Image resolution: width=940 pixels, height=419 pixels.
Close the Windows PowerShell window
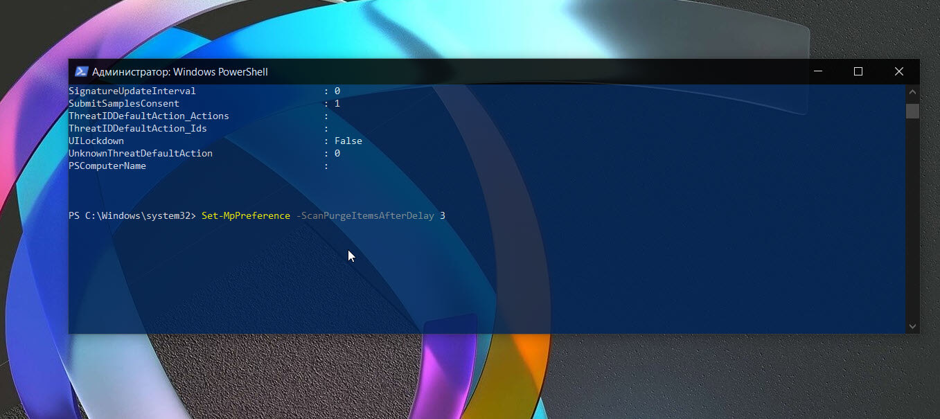click(x=899, y=71)
